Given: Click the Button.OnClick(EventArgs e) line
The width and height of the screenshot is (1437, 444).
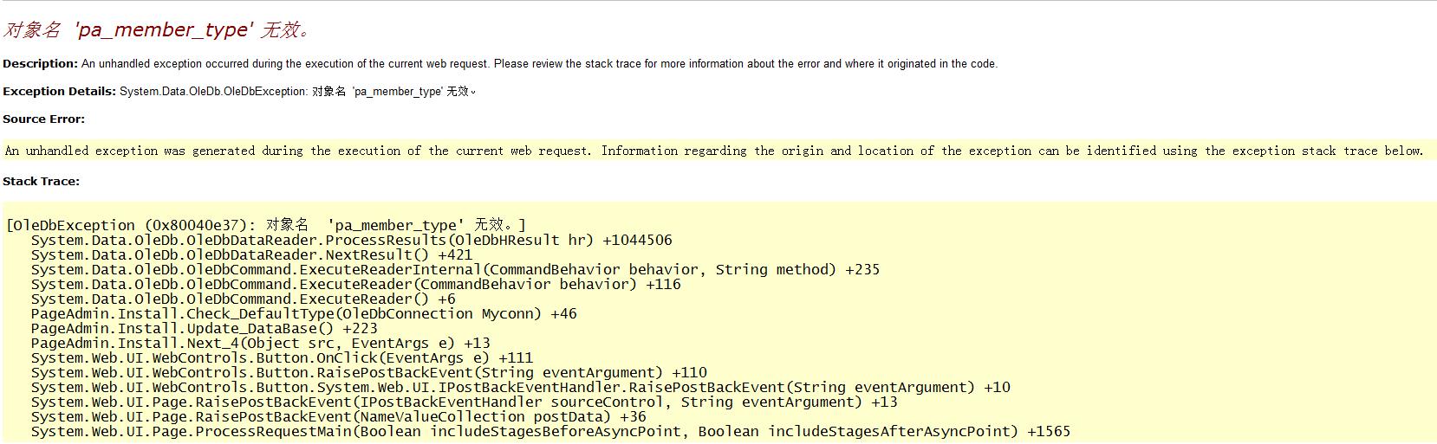Looking at the screenshot, I should coord(282,357).
